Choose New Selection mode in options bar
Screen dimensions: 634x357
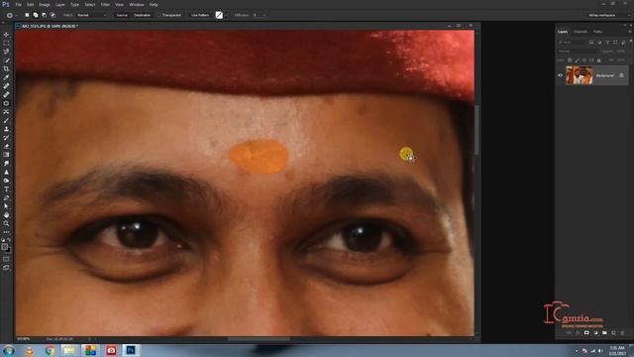tap(27, 15)
